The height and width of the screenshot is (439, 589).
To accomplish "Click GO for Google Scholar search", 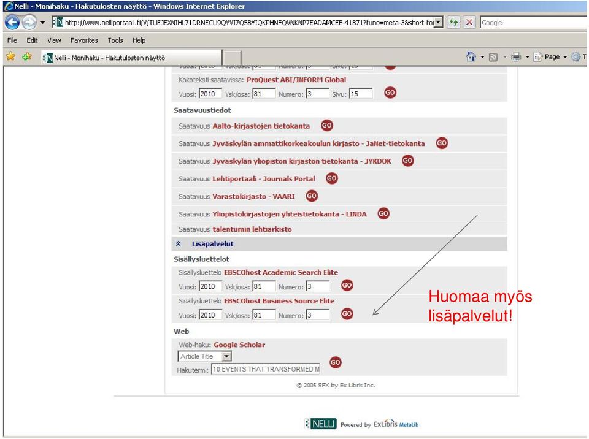I will point(336,362).
